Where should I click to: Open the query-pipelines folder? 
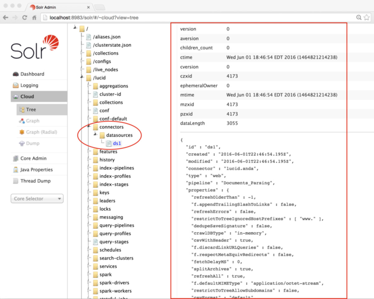click(117, 225)
